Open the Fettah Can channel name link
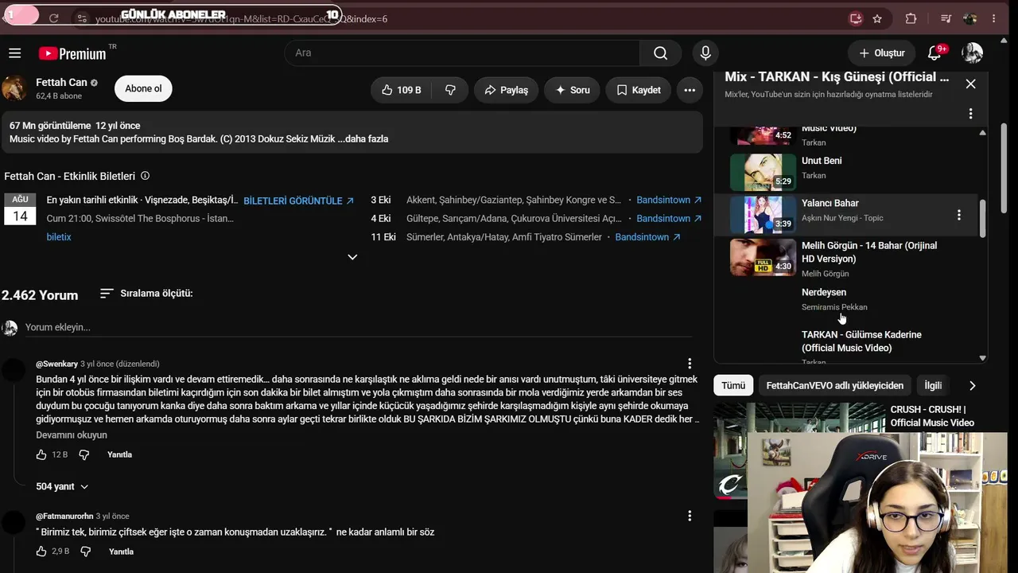The height and width of the screenshot is (573, 1018). pyautogui.click(x=61, y=82)
